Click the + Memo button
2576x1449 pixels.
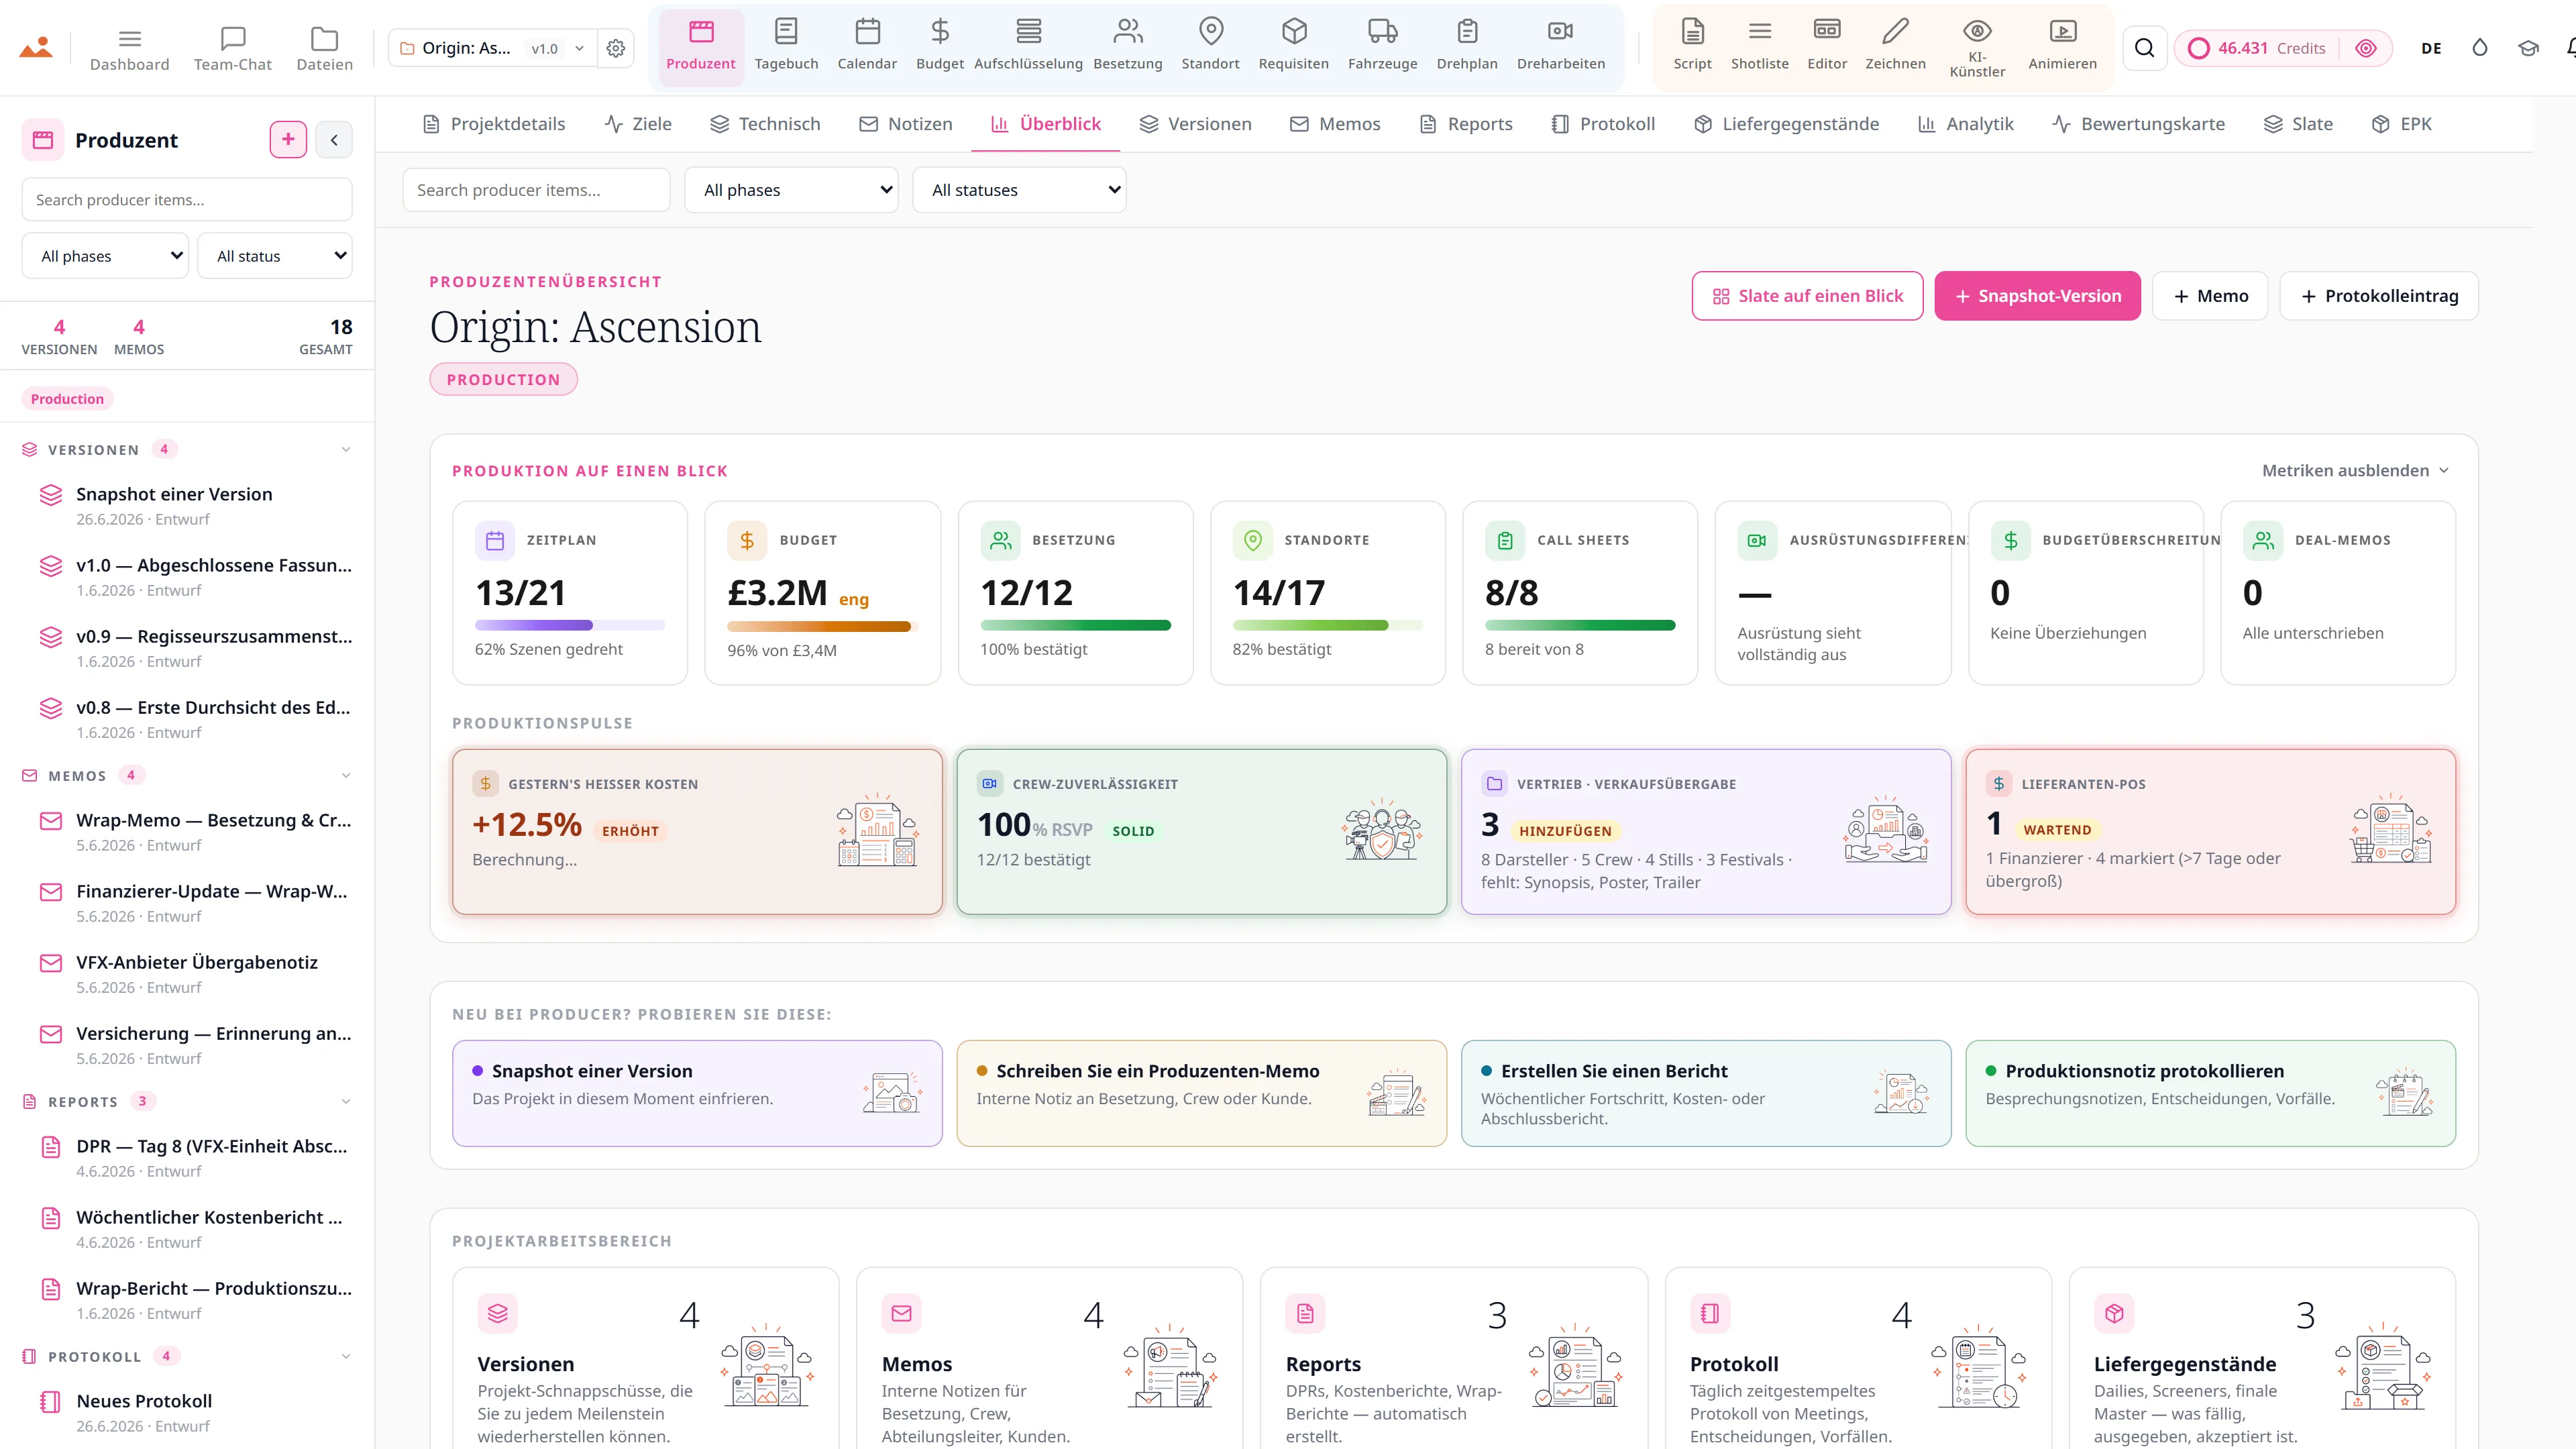2210,296
